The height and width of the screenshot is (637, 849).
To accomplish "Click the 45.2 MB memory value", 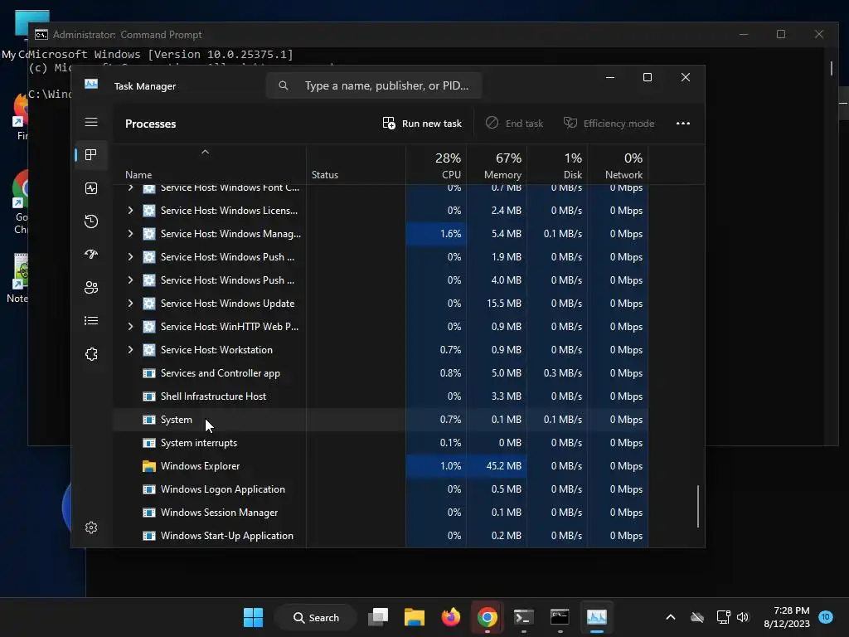I will tap(503, 466).
